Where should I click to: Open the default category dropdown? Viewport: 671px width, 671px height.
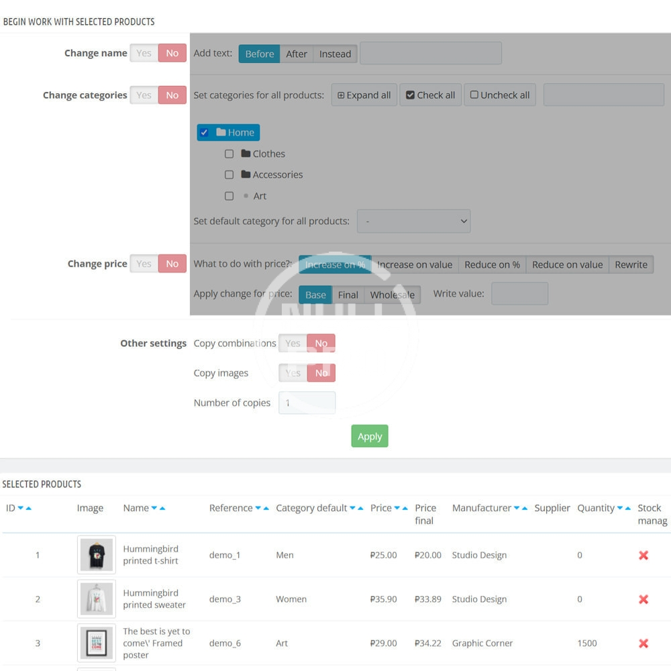coord(413,221)
